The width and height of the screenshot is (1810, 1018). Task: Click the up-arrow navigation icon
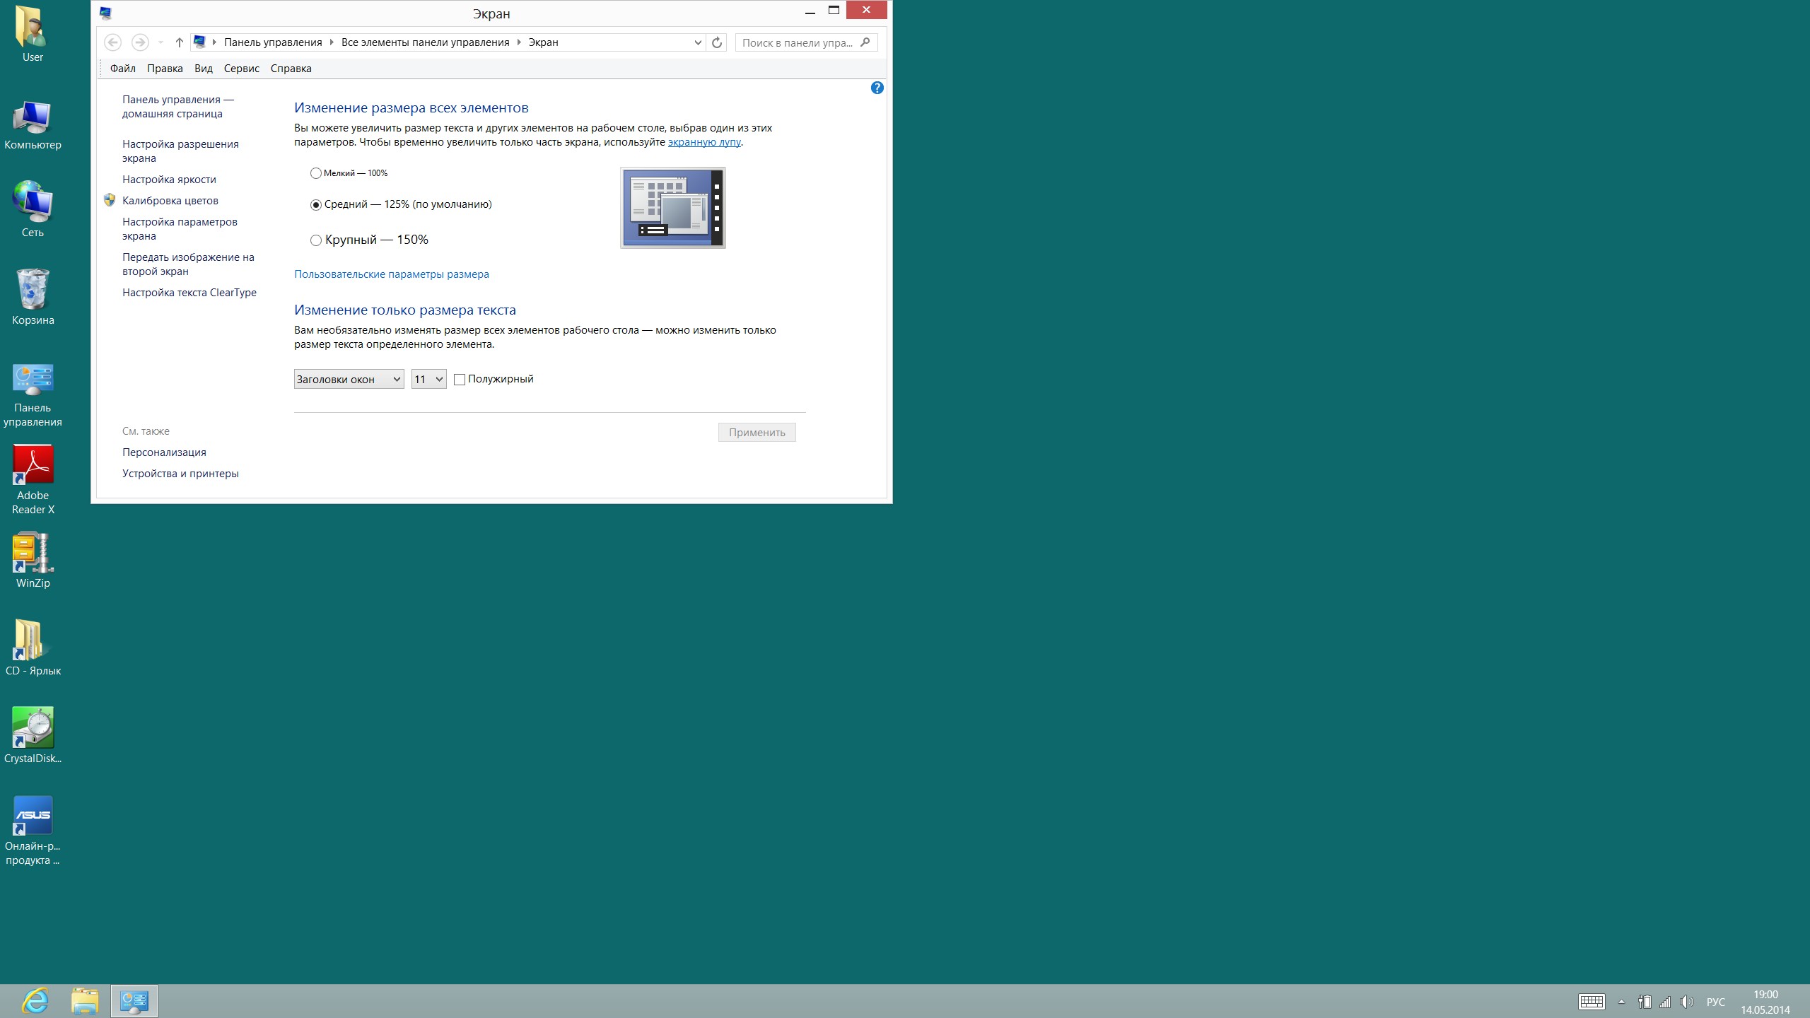(x=179, y=42)
